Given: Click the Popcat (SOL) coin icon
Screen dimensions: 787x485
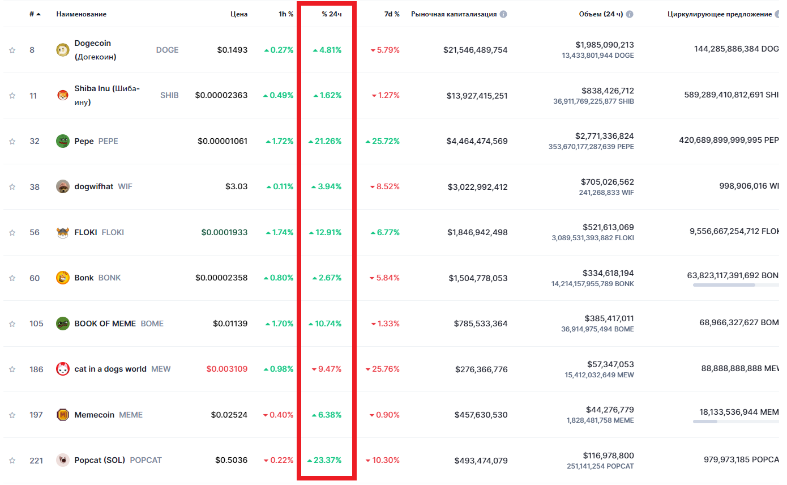Looking at the screenshot, I should [x=63, y=460].
